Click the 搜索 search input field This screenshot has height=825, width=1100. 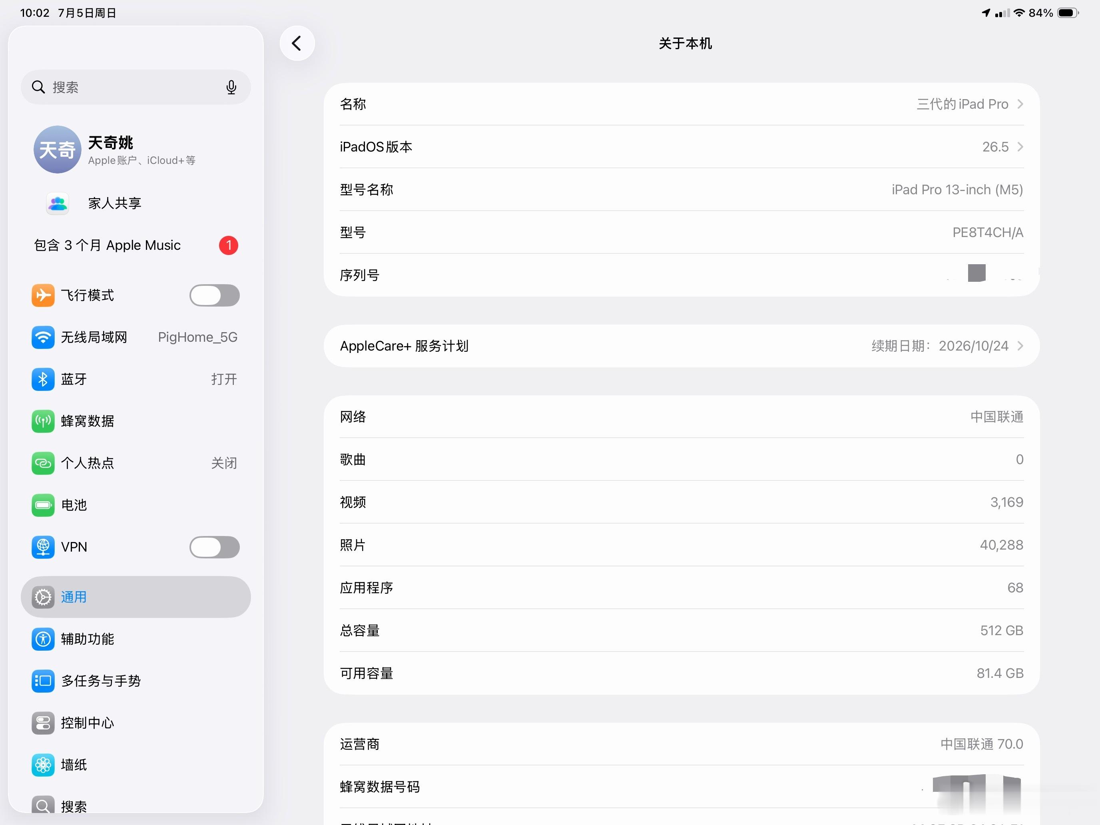[136, 87]
